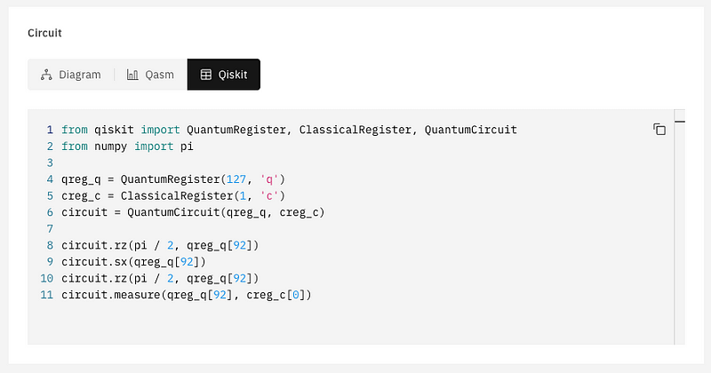
Task: Switch to the Diagram tab
Action: [x=71, y=75]
